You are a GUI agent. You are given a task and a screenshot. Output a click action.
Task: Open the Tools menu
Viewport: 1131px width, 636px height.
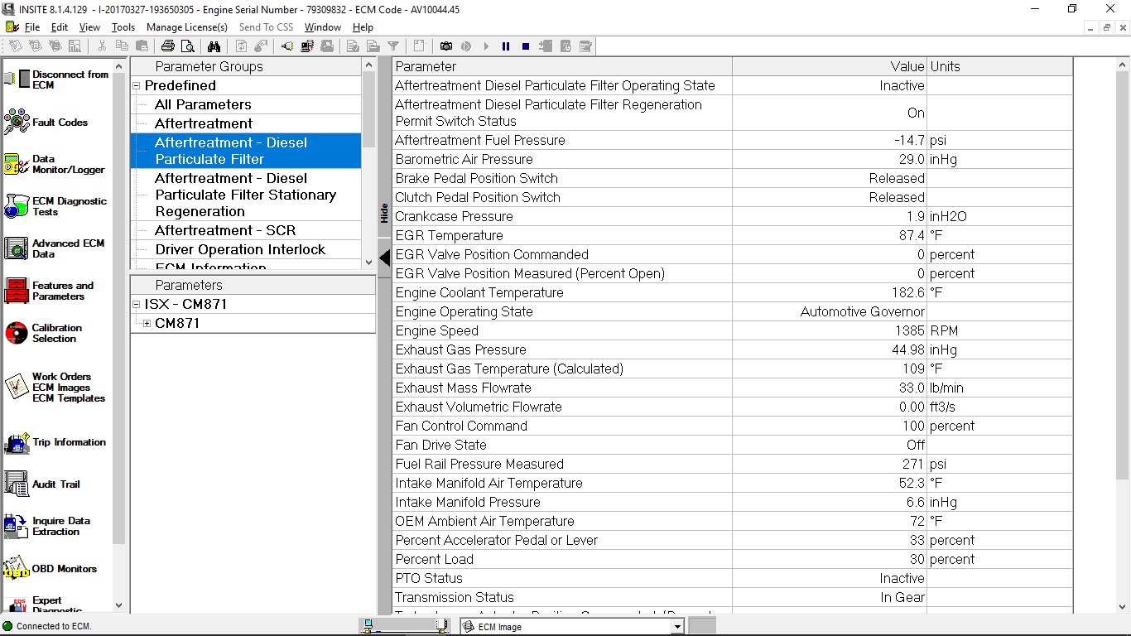coord(123,27)
